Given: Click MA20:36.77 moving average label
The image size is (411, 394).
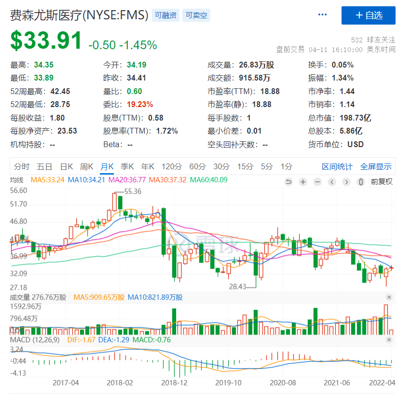Looking at the screenshot, I should coord(127,180).
